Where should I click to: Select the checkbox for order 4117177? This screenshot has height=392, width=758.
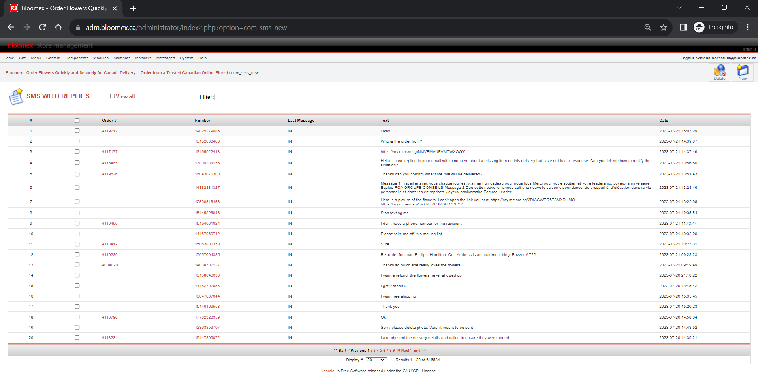click(x=77, y=152)
